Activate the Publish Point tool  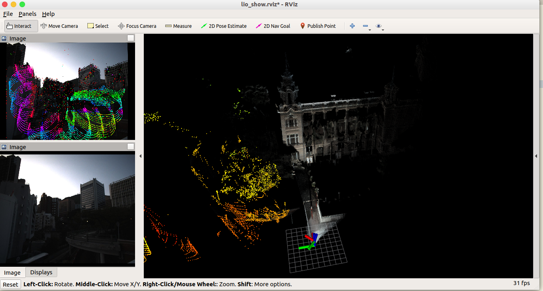(318, 26)
